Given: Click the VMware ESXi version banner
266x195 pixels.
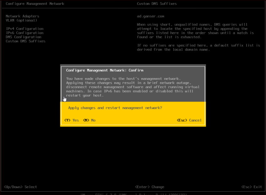Looking at the screenshot, I should click(133, 193).
